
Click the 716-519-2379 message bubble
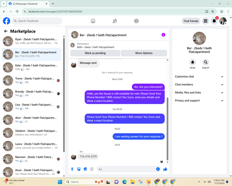pos(88,156)
